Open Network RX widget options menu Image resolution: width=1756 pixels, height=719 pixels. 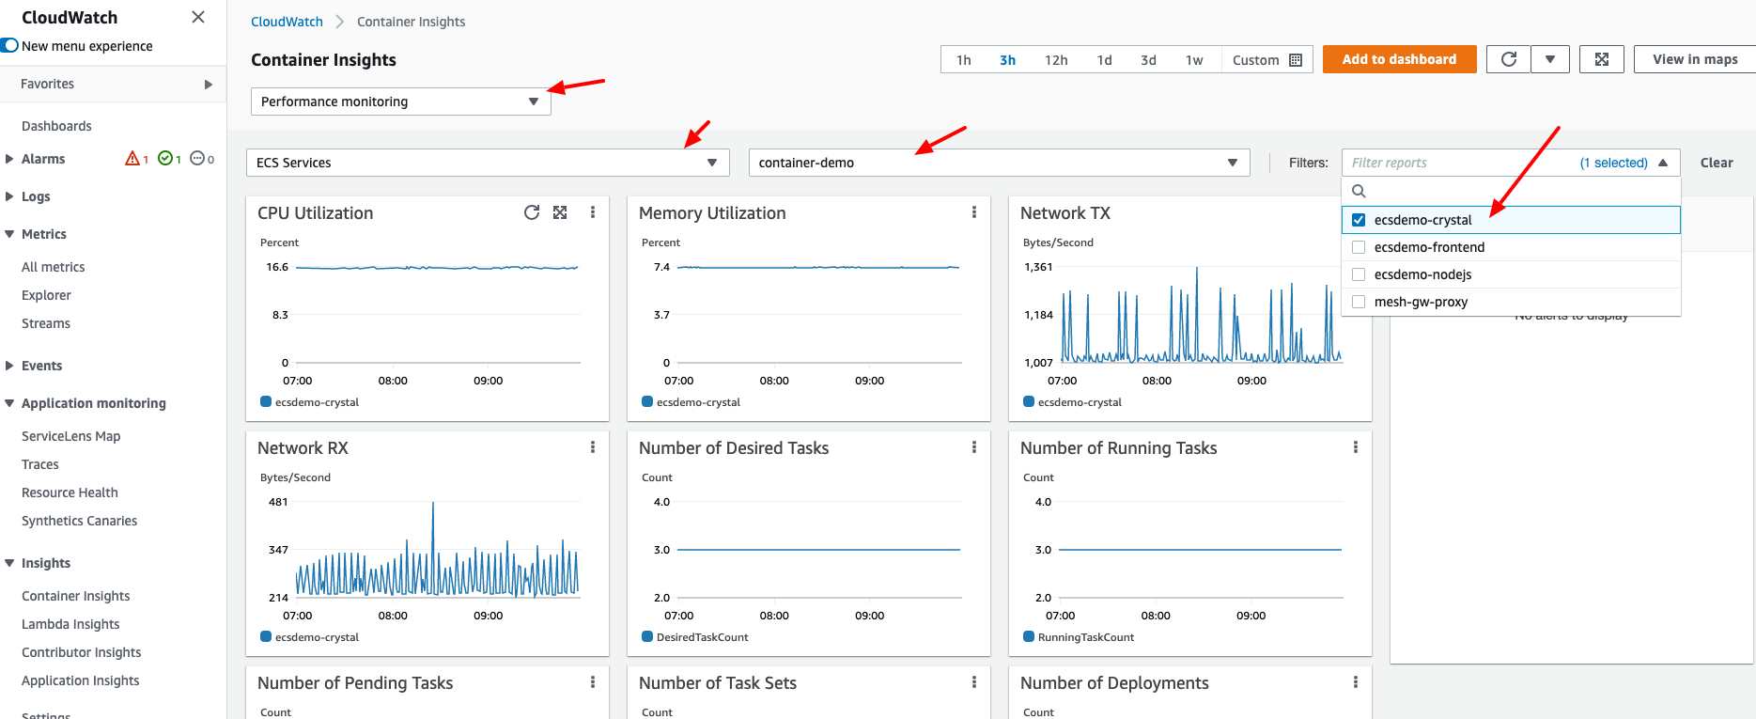coord(593,447)
